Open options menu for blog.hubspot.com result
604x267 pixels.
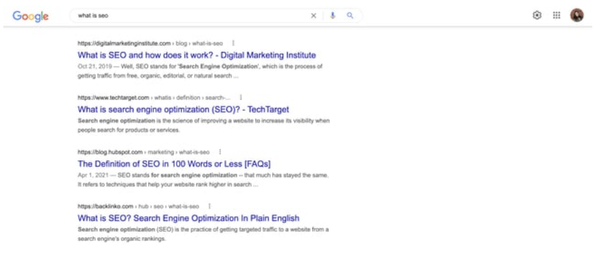point(220,152)
